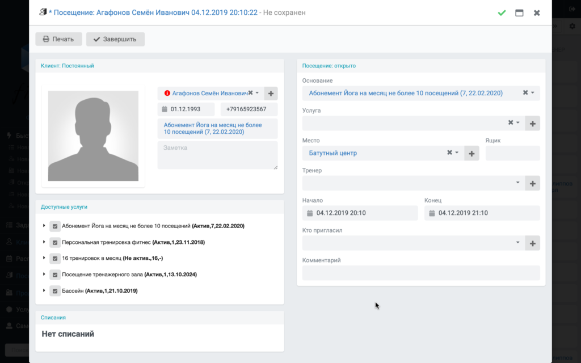581x363 pixels.
Task: Add a new Место with plus icon
Action: tap(471, 153)
